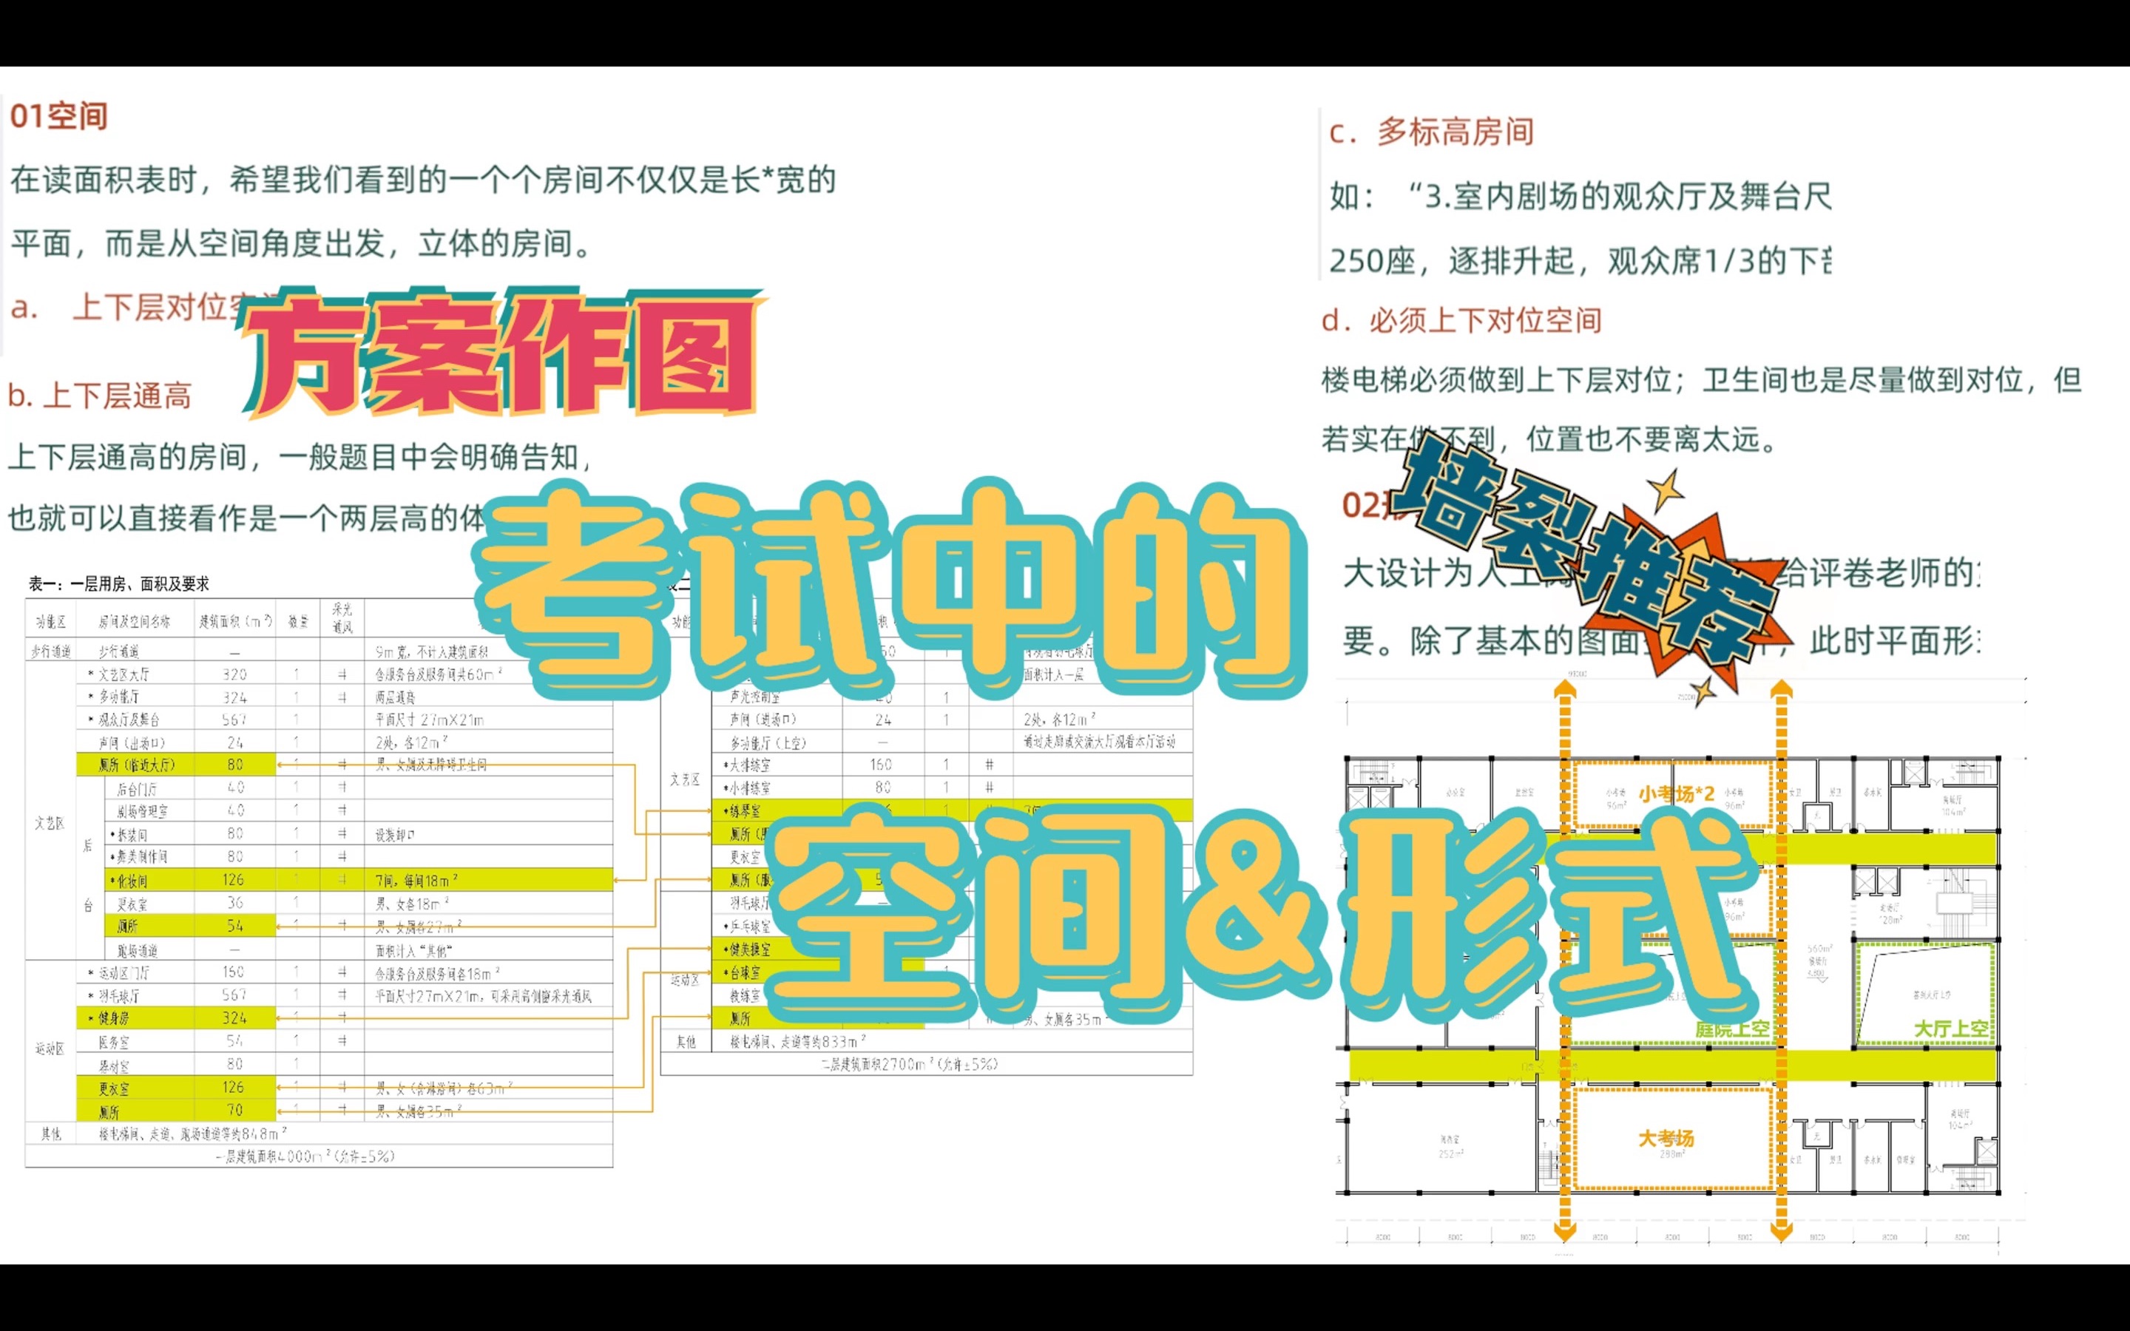Click the '声闸(进场口)' cell
2130x1331 pixels.
click(x=763, y=720)
